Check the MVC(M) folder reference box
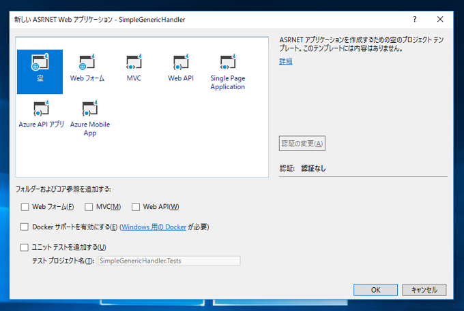Viewport: 464px width, 311px height. (x=89, y=207)
